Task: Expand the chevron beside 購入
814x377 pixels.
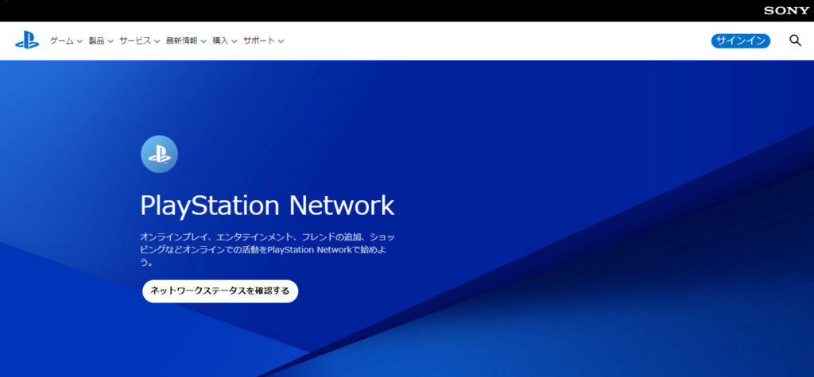Action: point(235,41)
